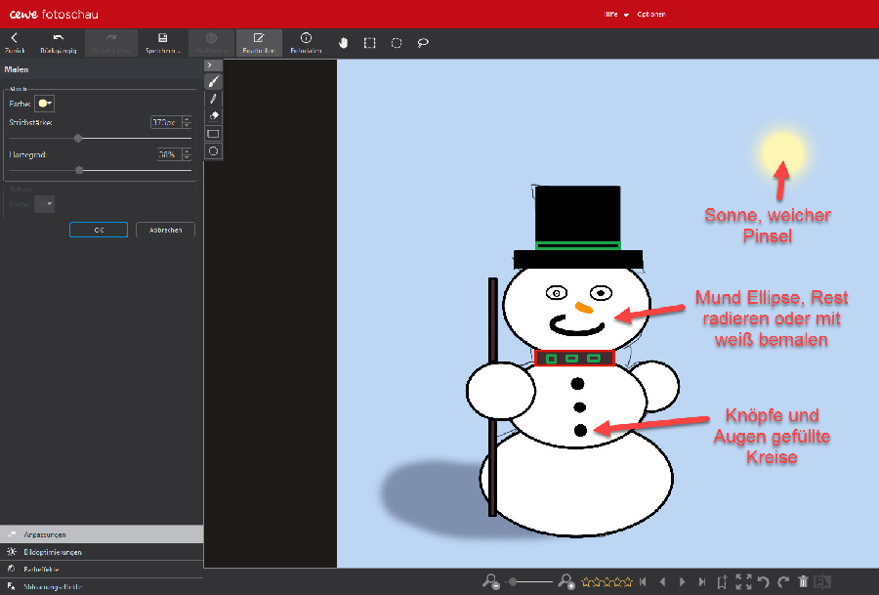Select the lasso selection tool

424,43
